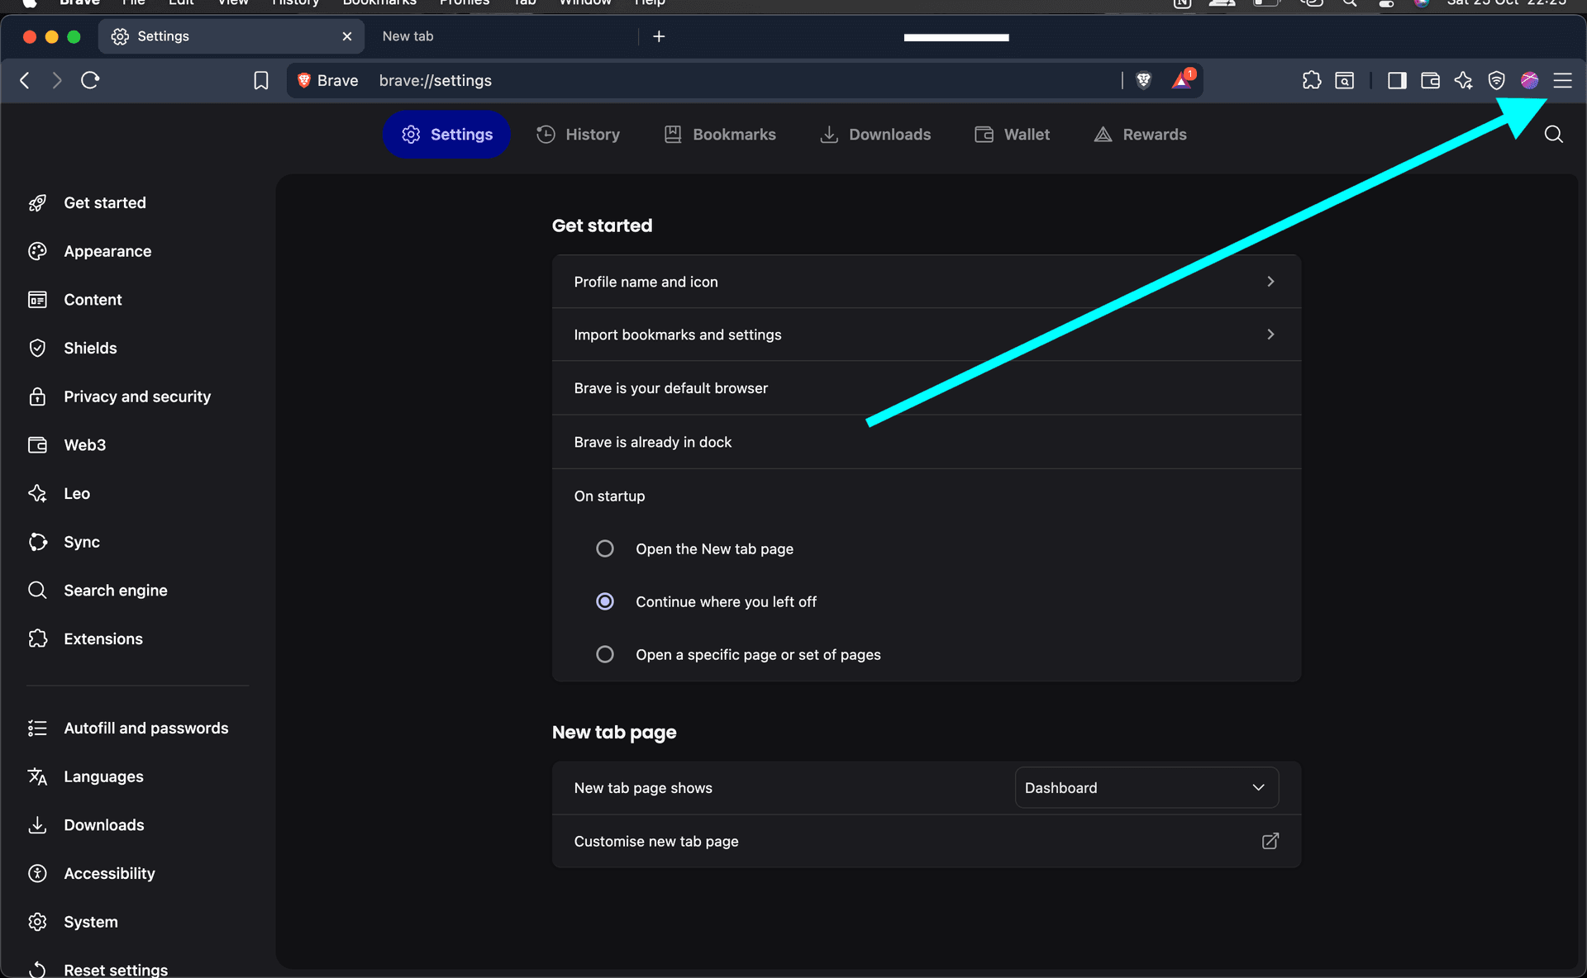Viewport: 1587px width, 978px height.
Task: Select 'Continue where you left off' radio button
Action: pos(605,601)
